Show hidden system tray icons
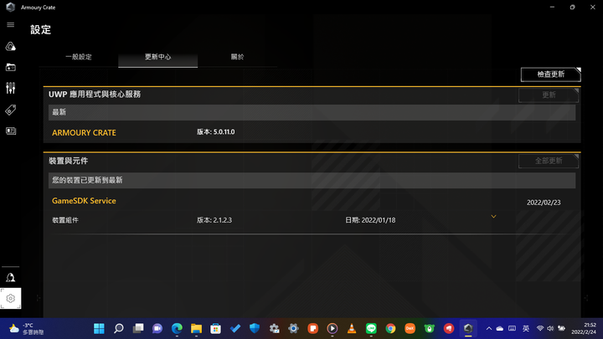This screenshot has width=603, height=339. (x=489, y=328)
